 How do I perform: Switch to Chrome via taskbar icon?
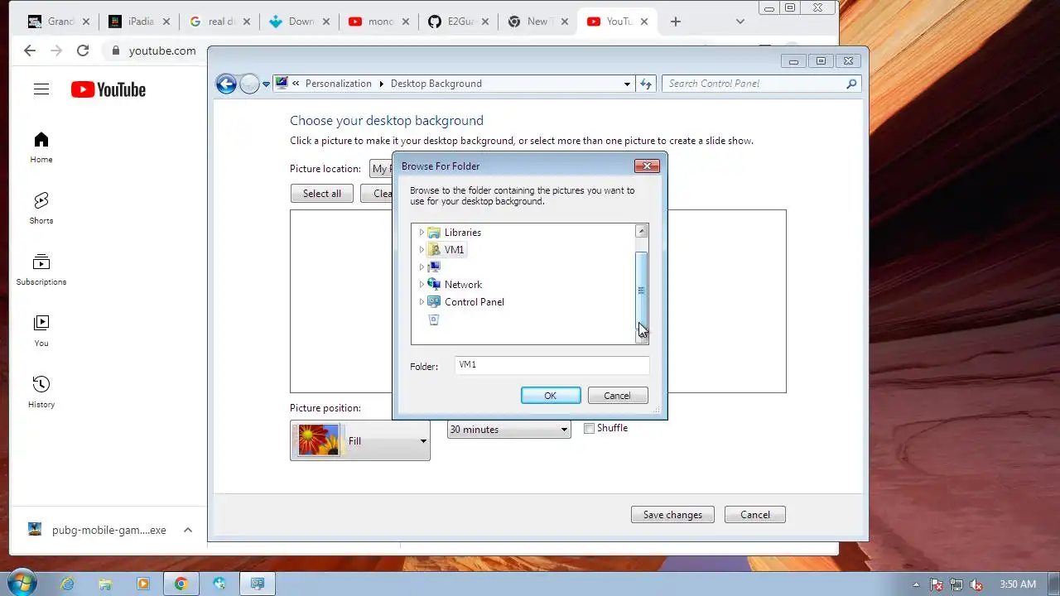pos(181,584)
